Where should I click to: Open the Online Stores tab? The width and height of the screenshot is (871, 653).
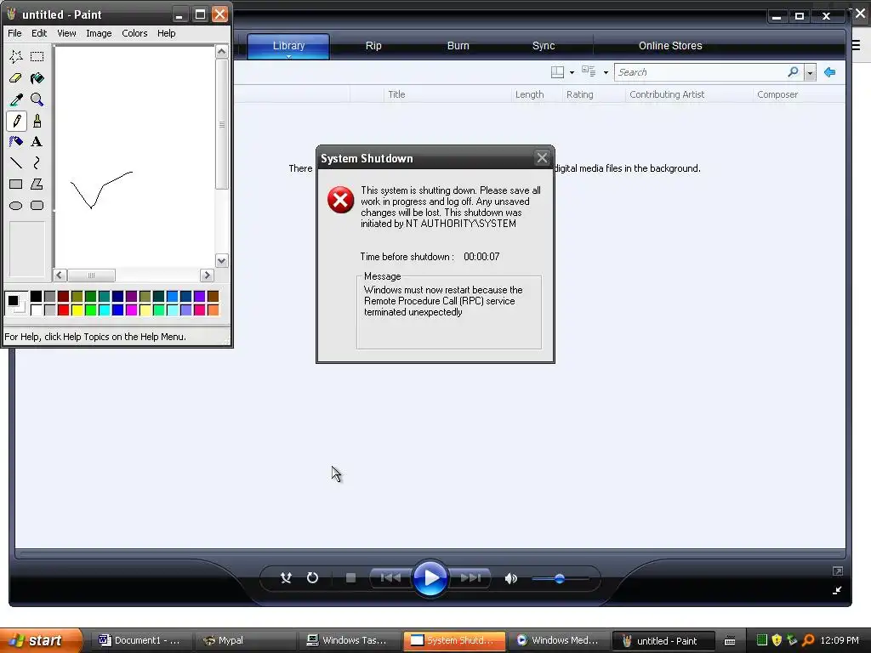tap(670, 46)
